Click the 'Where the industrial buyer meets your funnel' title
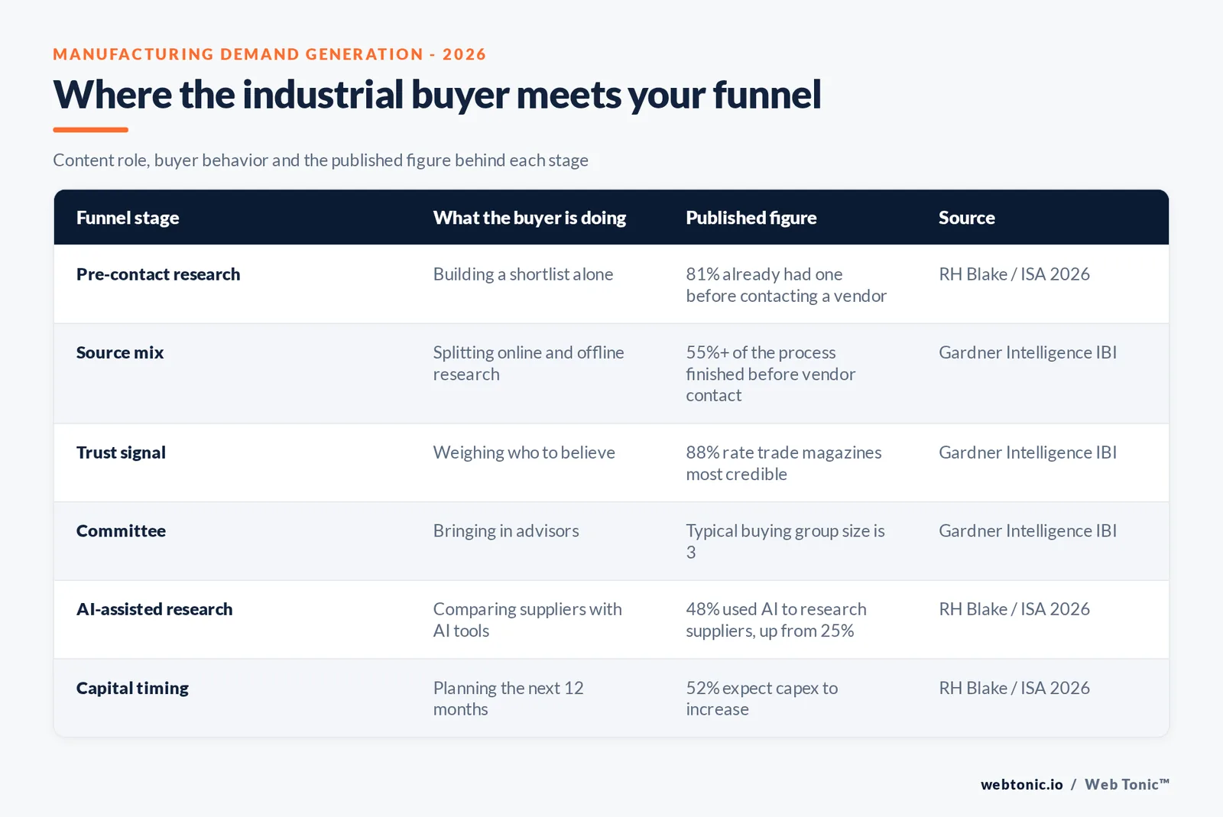The height and width of the screenshot is (817, 1223). [436, 96]
